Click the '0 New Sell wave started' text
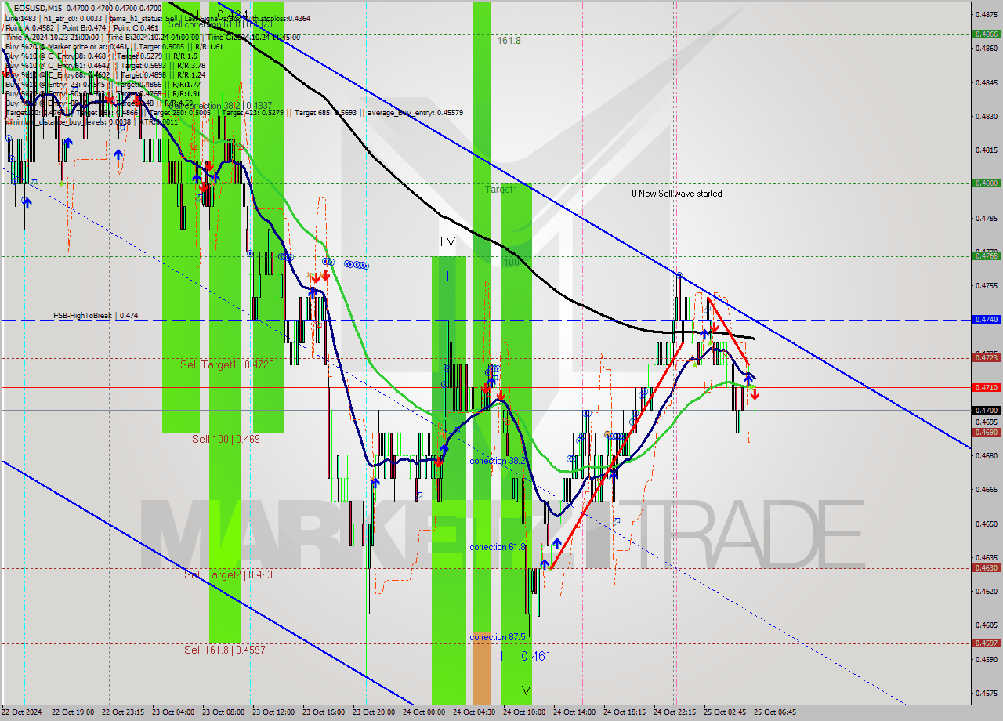 coord(678,194)
